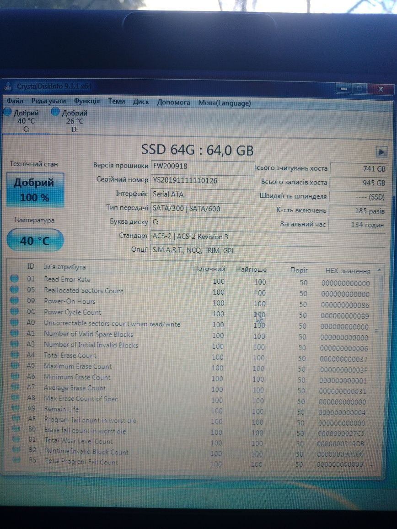Open the Функція menu
Image resolution: width=397 pixels, height=529 pixels.
pyautogui.click(x=87, y=101)
